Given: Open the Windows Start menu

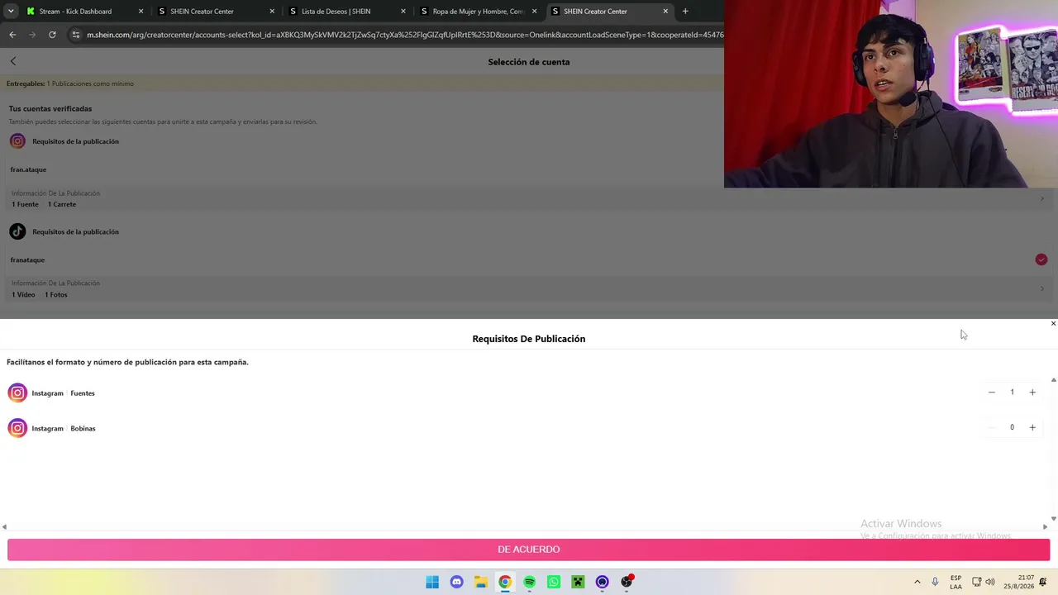Looking at the screenshot, I should coord(432,582).
